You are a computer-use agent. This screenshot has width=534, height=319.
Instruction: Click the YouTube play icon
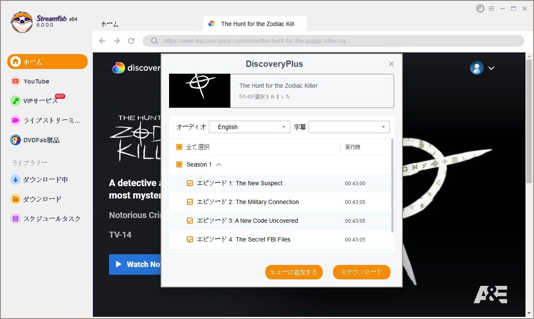[15, 81]
